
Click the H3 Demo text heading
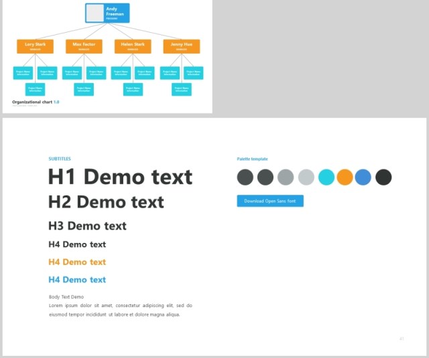[x=88, y=226]
